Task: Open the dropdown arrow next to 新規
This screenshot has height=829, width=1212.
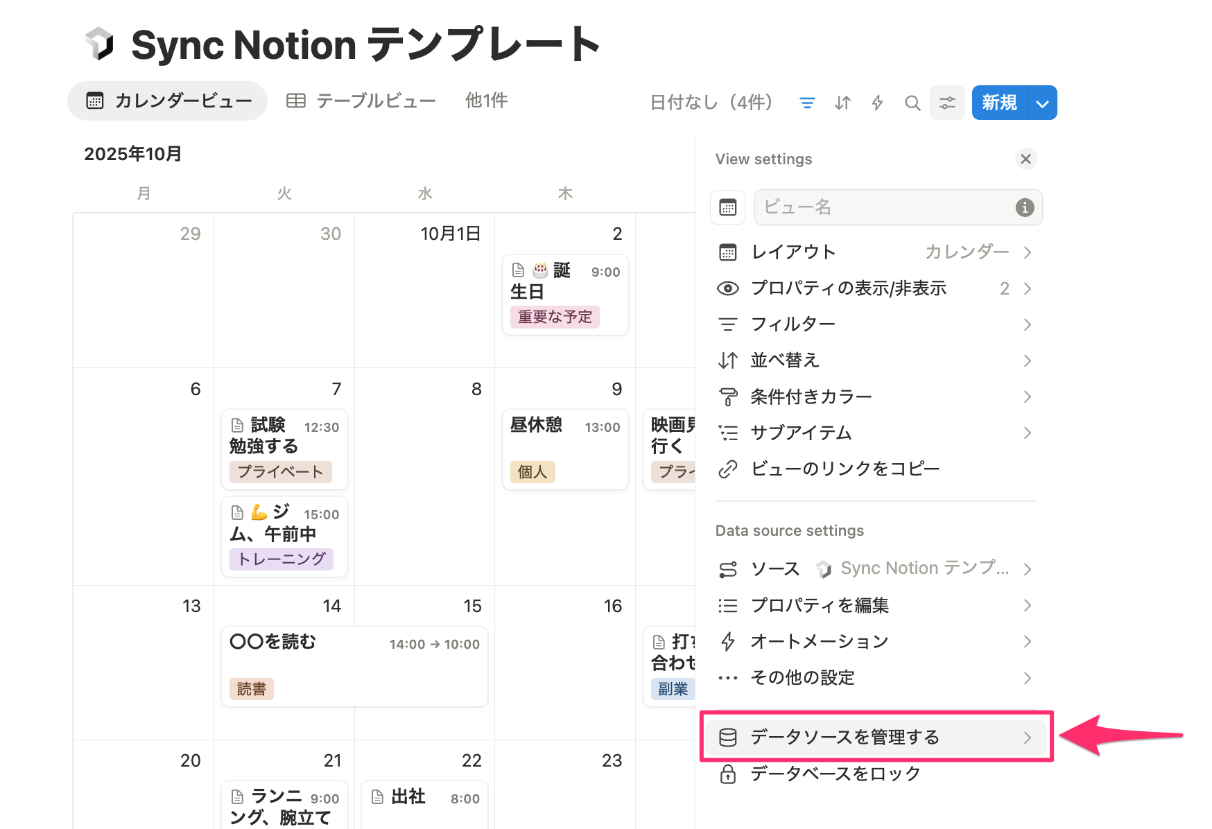Action: point(1042,103)
